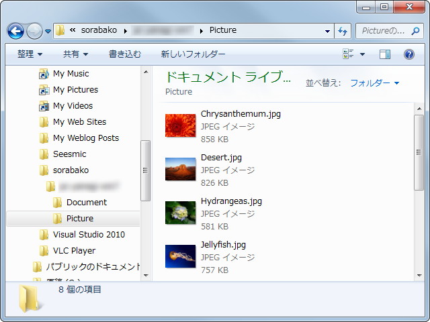Select My Web Sites folder

[79, 122]
